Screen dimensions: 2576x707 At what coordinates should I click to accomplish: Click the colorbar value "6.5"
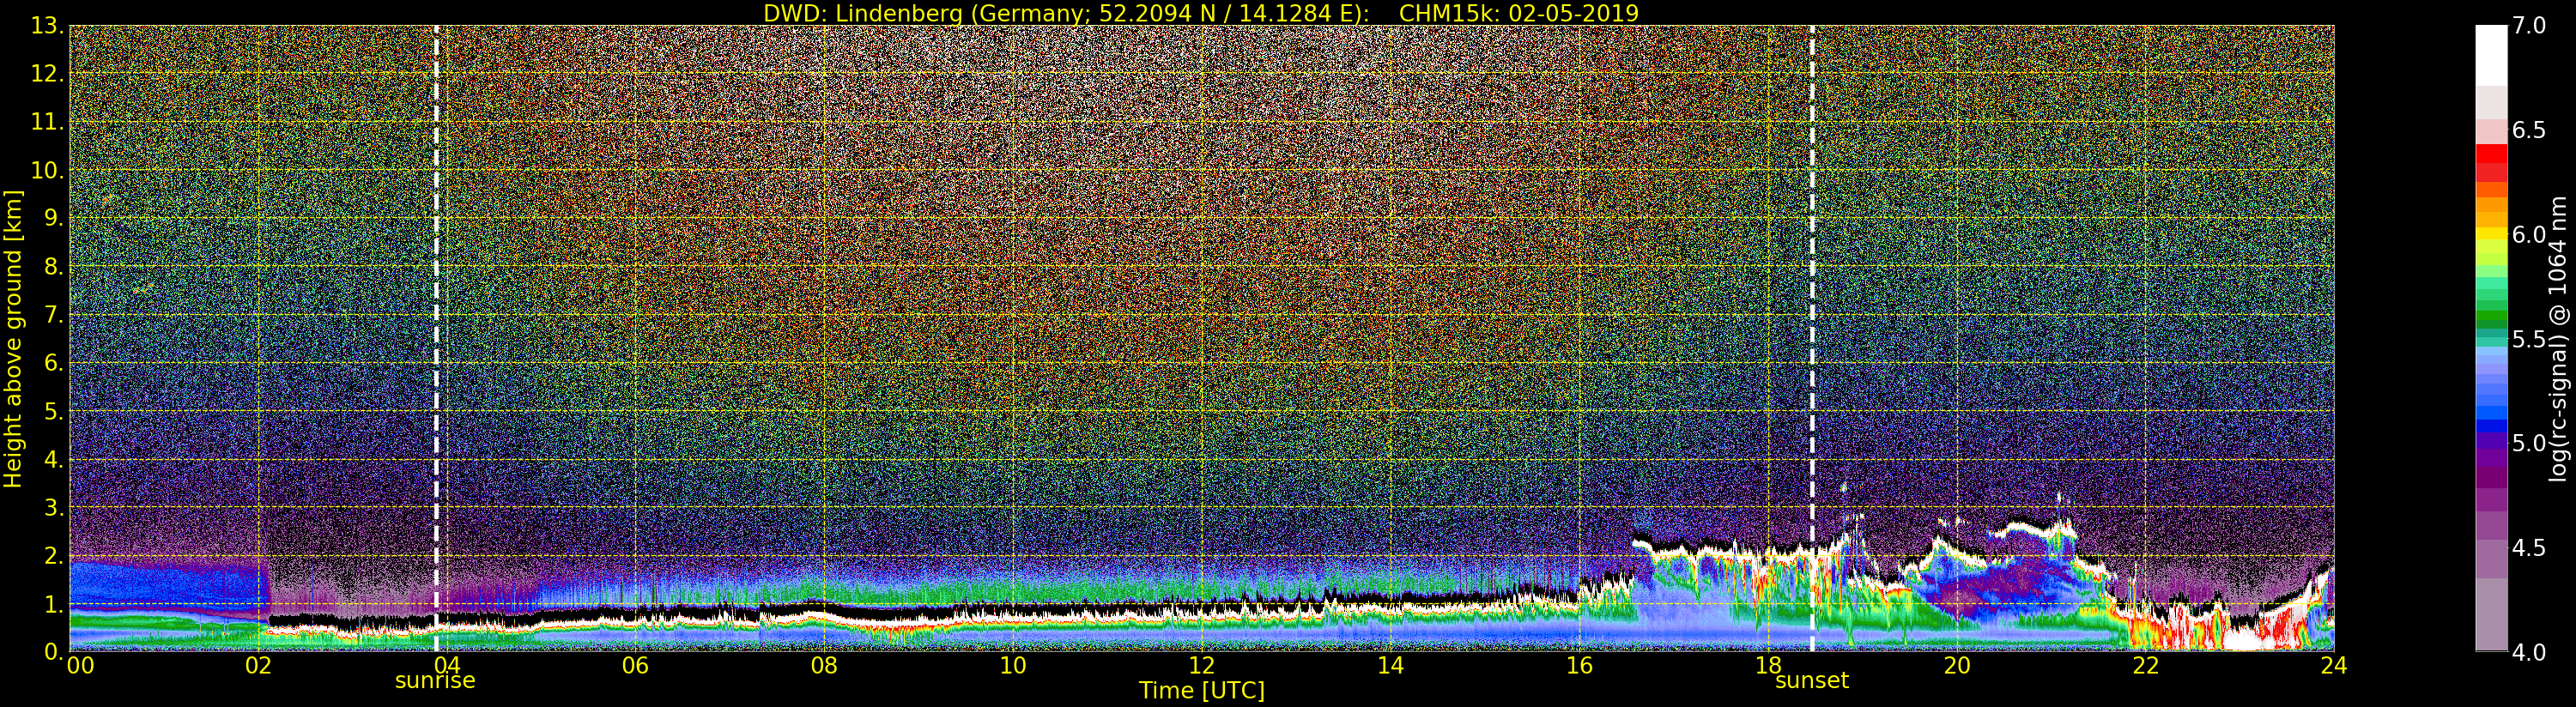pyautogui.click(x=2529, y=130)
